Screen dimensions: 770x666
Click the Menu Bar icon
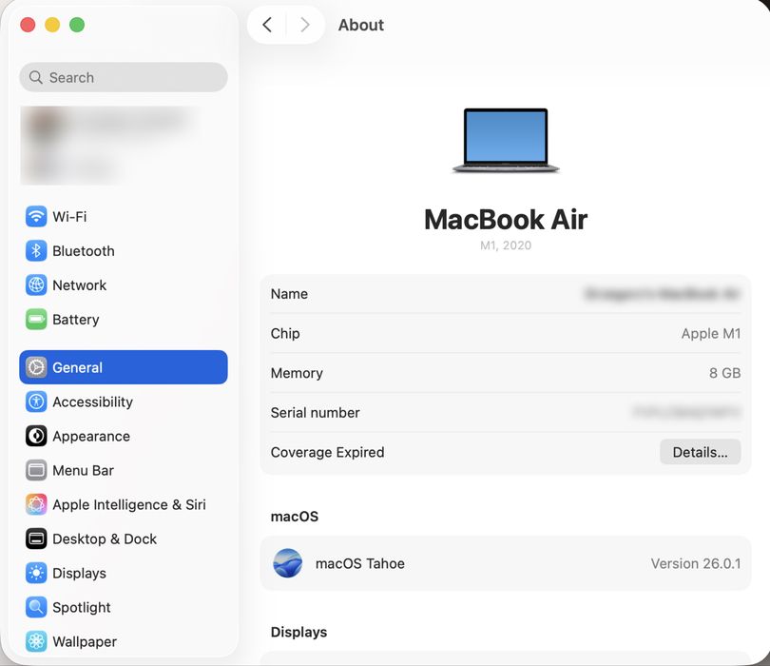point(36,470)
